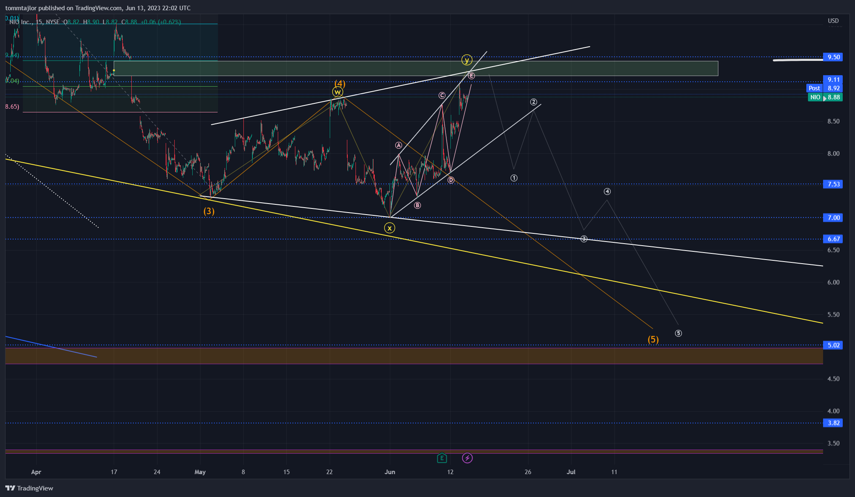The height and width of the screenshot is (497, 855).
Task: Select the pink circled E wave label
Action: (x=471, y=76)
